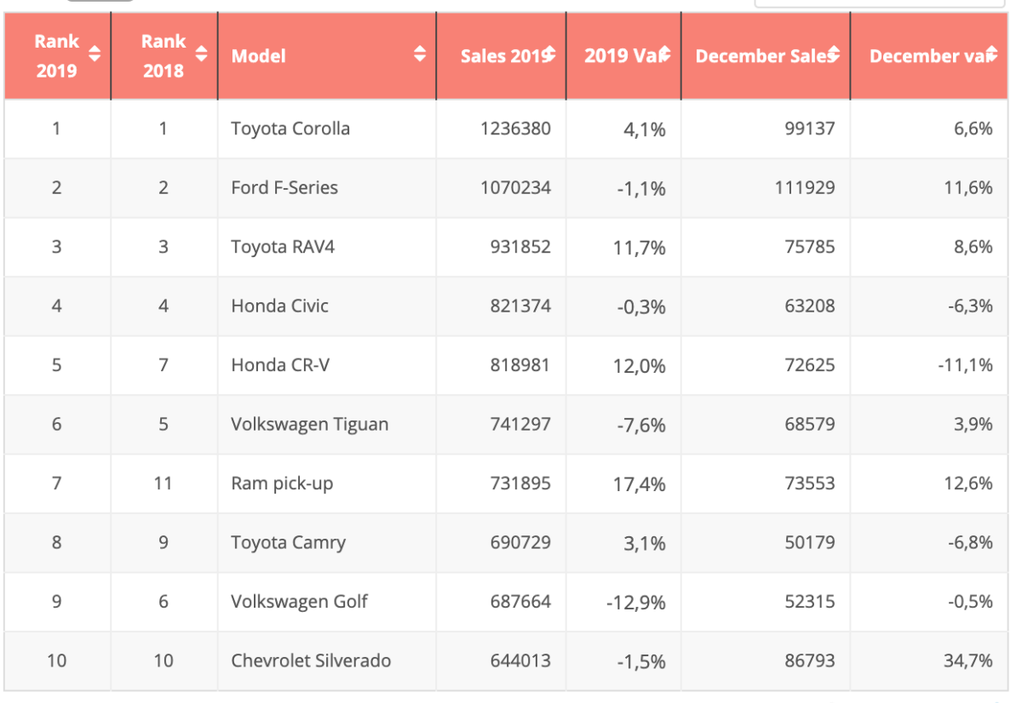The height and width of the screenshot is (703, 1022).
Task: Click the Ford F-Series model name
Action: coord(284,188)
